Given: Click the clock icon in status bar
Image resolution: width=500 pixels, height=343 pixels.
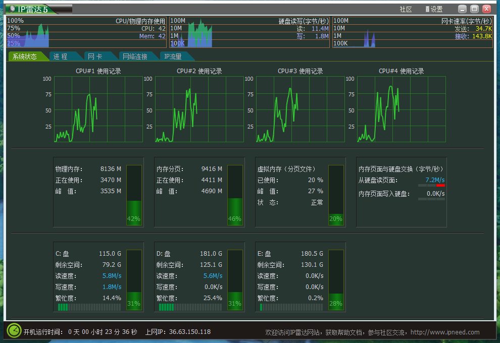Looking at the screenshot, I should pyautogui.click(x=14, y=331).
